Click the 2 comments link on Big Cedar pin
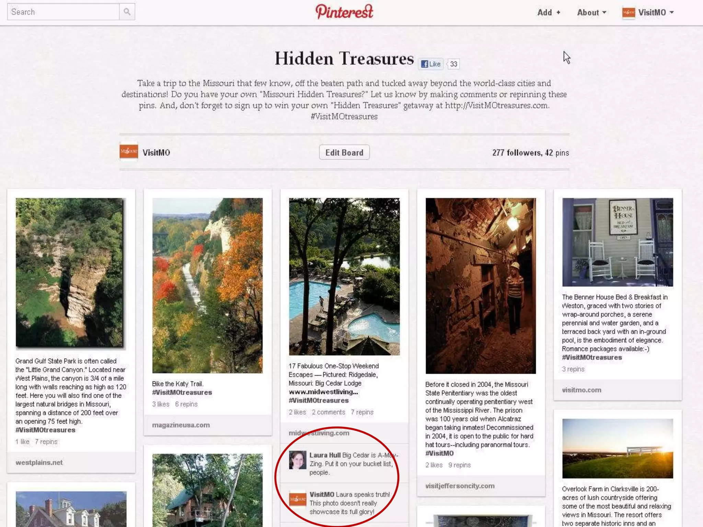 (329, 412)
